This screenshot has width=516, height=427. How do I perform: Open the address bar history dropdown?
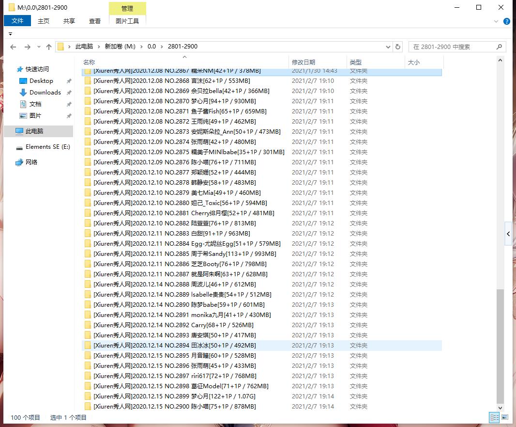click(x=388, y=47)
